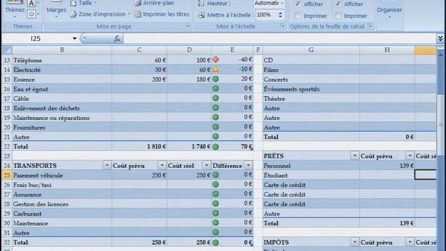The image size is (446, 251).
Task: Open TRANSPORTS filter dropdown
Action: 107,165
